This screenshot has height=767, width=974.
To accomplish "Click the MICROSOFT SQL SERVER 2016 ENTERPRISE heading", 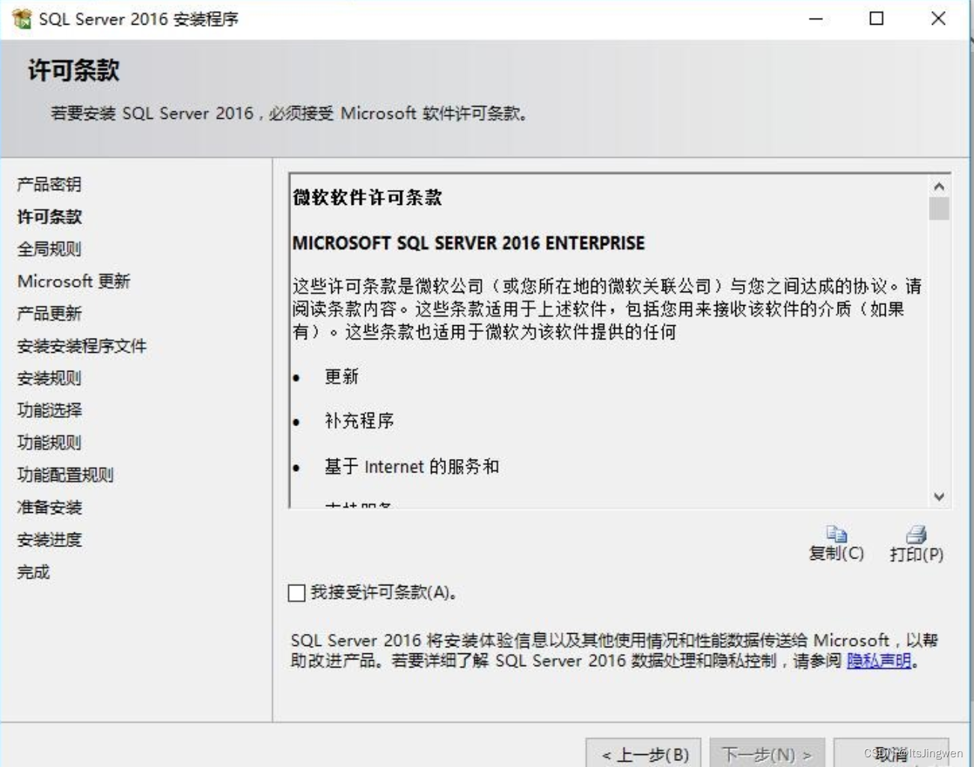I will (468, 243).
